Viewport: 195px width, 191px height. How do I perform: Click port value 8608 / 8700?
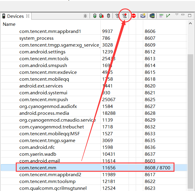point(157,168)
